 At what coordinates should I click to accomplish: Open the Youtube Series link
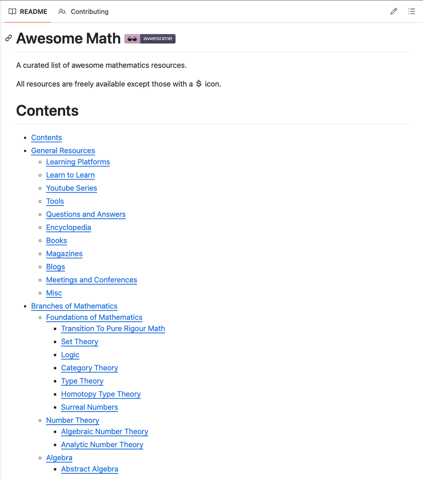(x=71, y=188)
